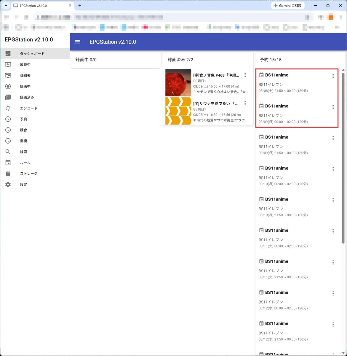Viewport: 347px width, 356px height.
Task: Open options for reservation 08/08(土) 21:50
Action: 333,76
